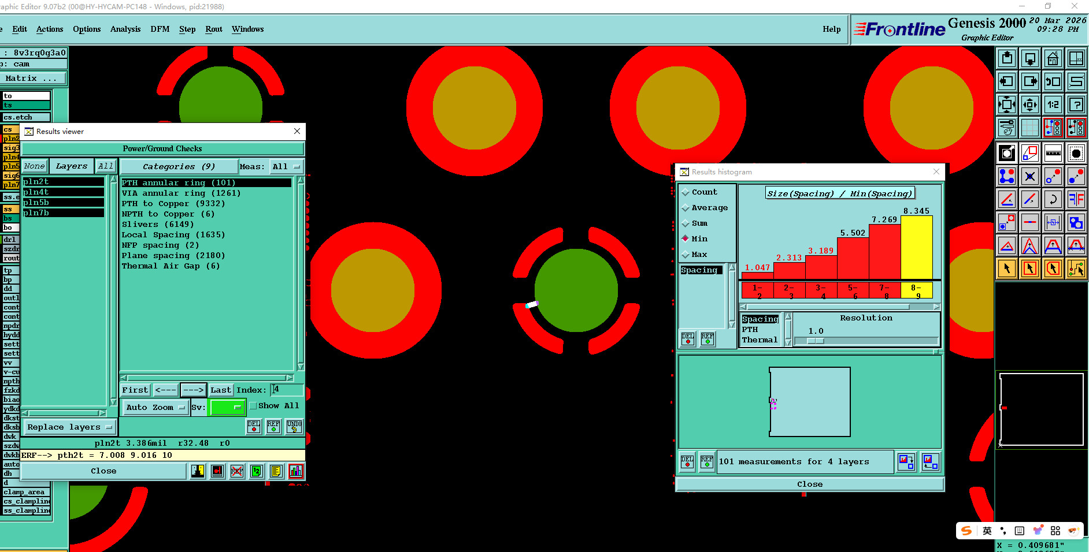This screenshot has height=552, width=1089.
Task: Toggle the pln2t layer selection
Action: point(63,182)
